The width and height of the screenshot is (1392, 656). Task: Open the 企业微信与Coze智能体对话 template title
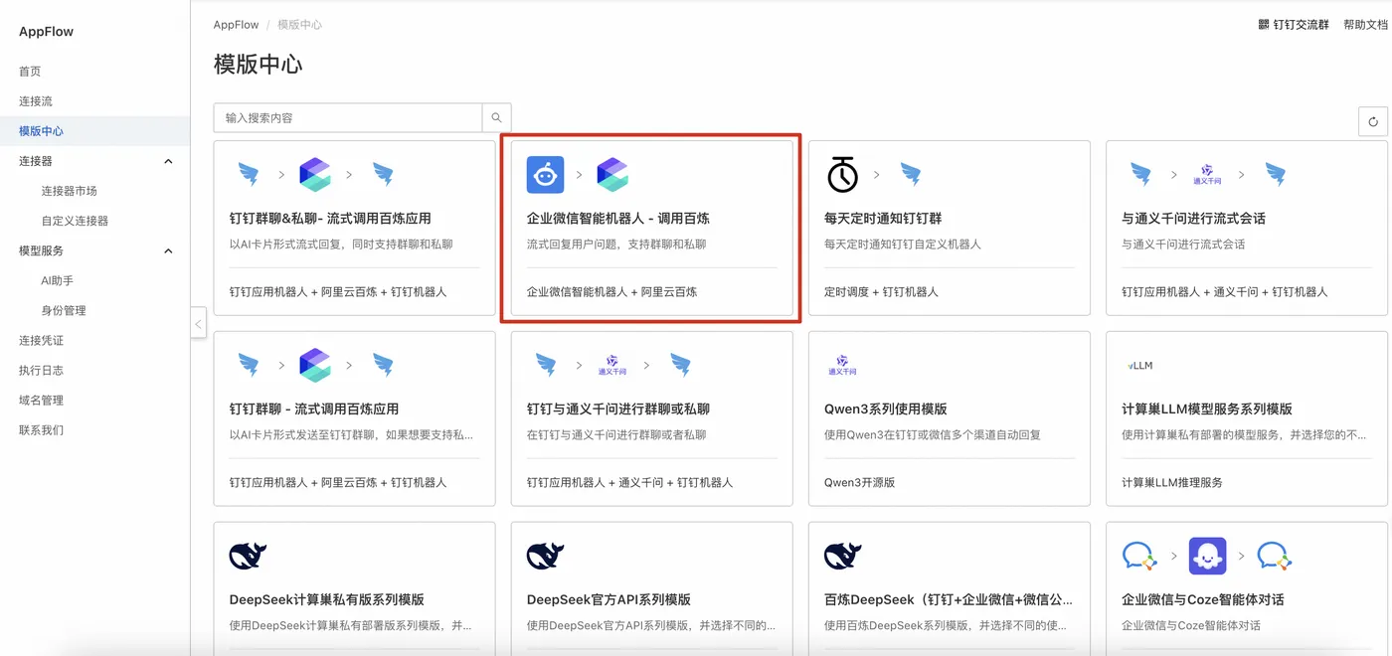click(1203, 599)
